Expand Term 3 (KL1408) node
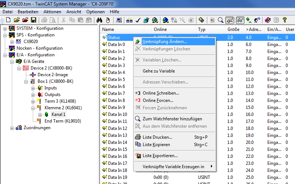 coord(33,102)
